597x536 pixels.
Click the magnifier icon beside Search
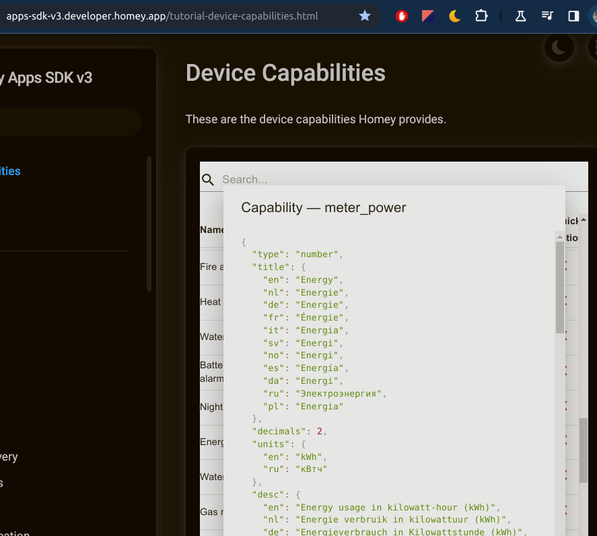pyautogui.click(x=209, y=180)
